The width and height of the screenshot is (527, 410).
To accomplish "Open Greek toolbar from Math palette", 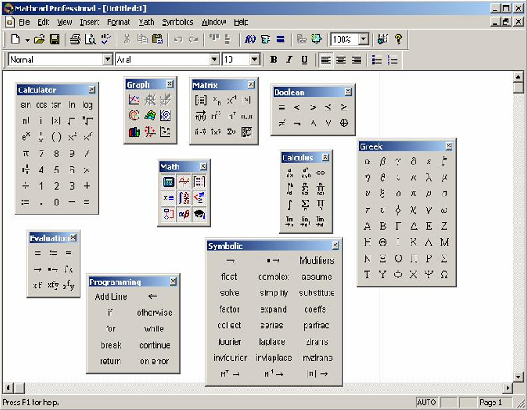I will [184, 214].
